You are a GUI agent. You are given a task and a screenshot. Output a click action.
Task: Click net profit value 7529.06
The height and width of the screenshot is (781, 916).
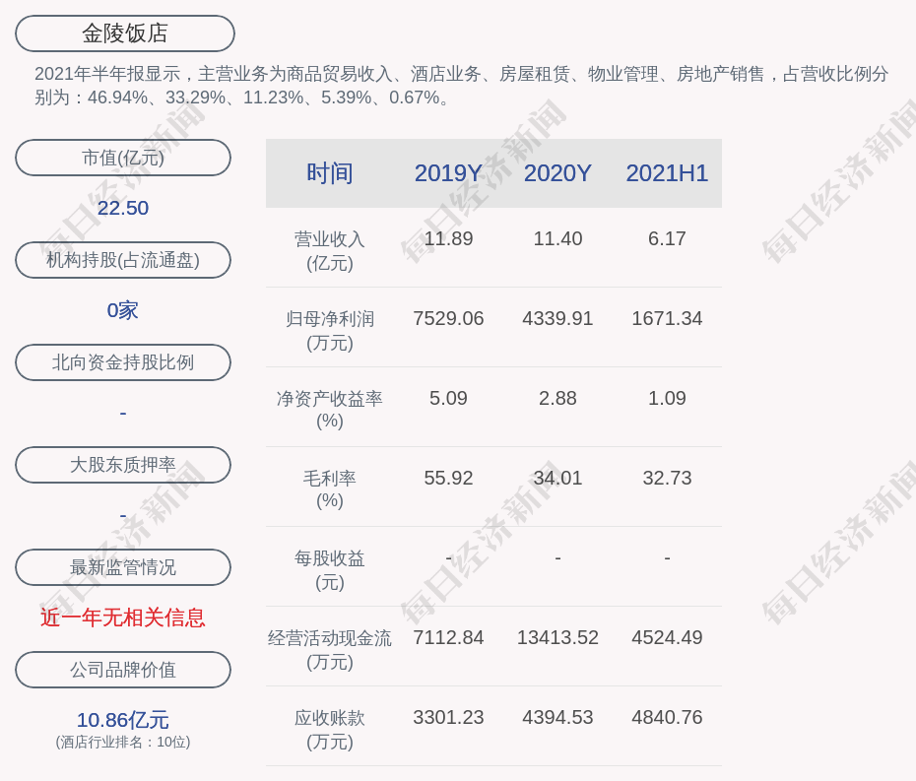coord(449,318)
